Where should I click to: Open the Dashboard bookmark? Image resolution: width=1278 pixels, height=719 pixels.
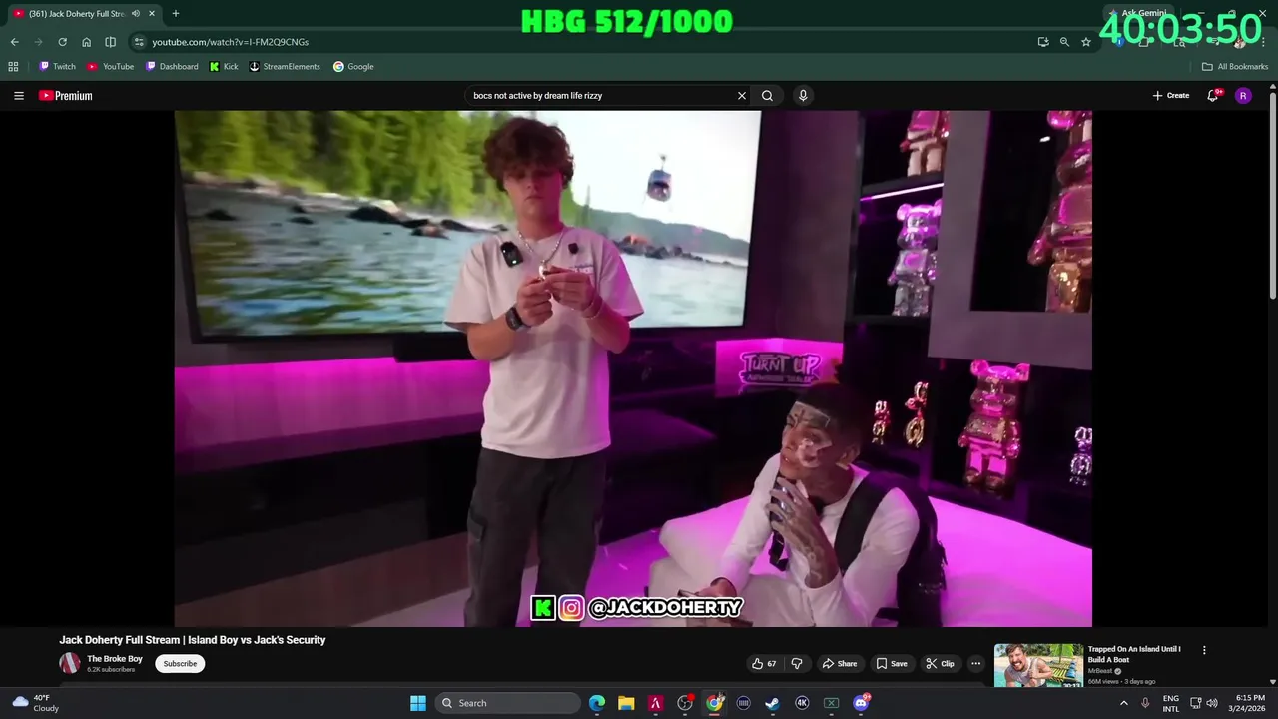(172, 67)
